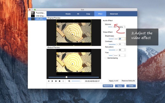
Task: Fast forward the preview video
Action: (56, 81)
